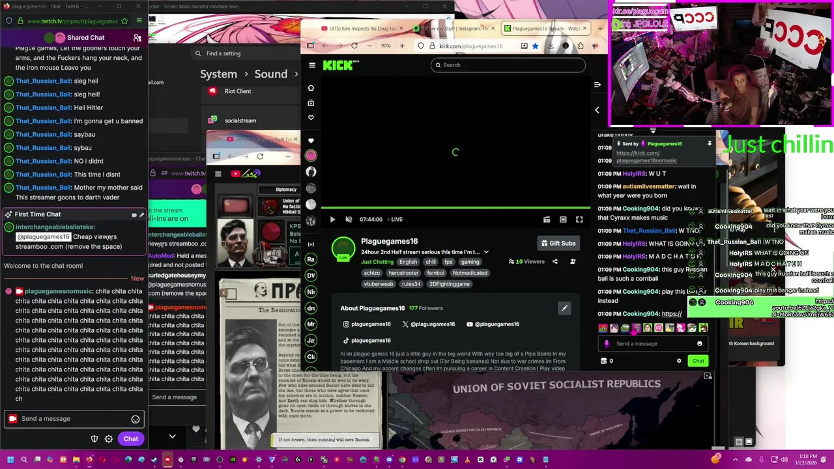This screenshot has height=469, width=834.
Task: Focus the Kick Search field
Action: (x=508, y=65)
